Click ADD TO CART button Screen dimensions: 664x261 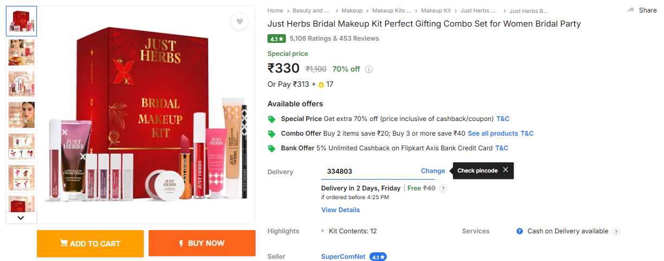[90, 244]
